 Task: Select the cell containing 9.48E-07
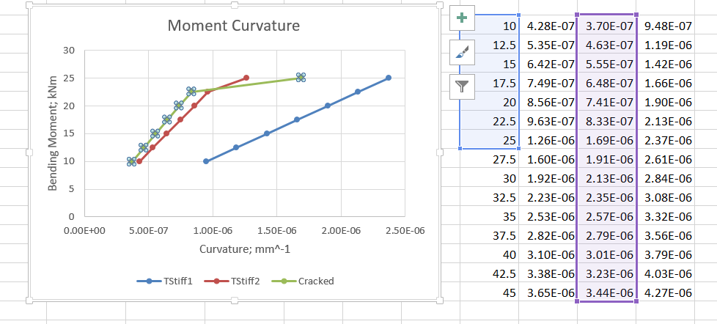click(666, 26)
